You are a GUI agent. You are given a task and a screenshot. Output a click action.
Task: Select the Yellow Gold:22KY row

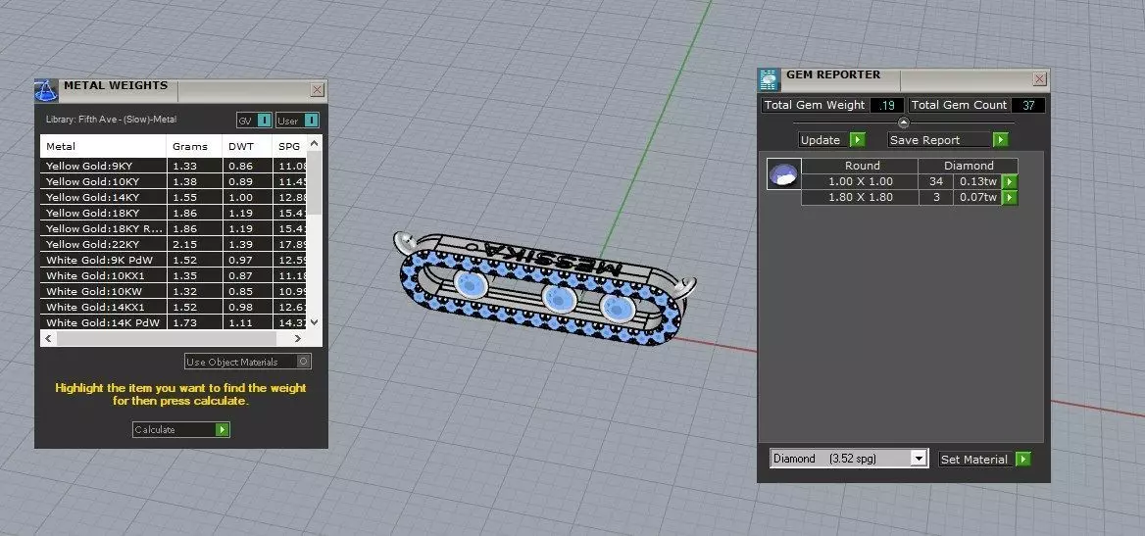click(174, 245)
